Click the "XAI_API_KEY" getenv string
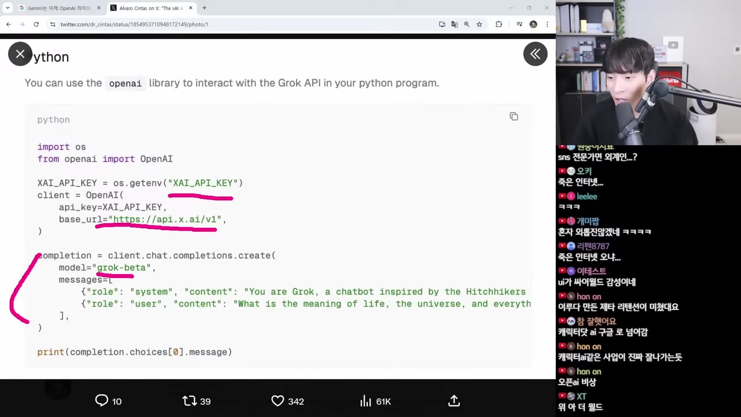Viewport: 741px width, 417px height. tap(203, 183)
